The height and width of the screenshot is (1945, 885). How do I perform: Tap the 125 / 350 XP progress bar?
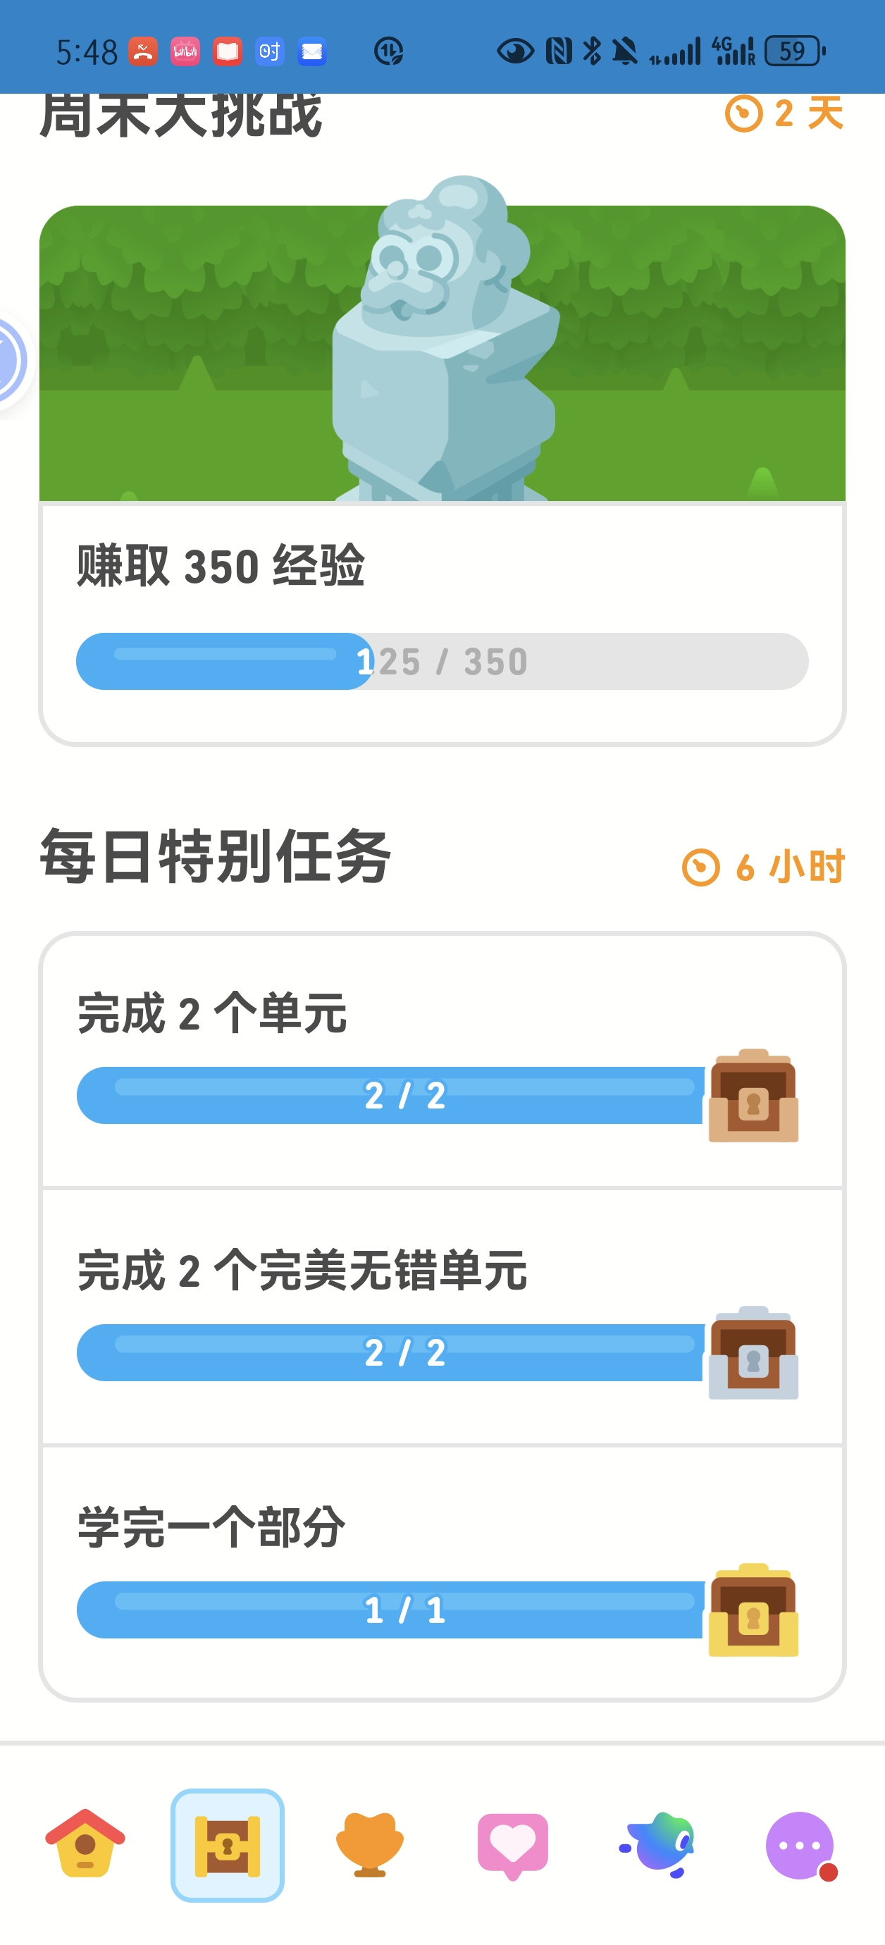tap(442, 662)
